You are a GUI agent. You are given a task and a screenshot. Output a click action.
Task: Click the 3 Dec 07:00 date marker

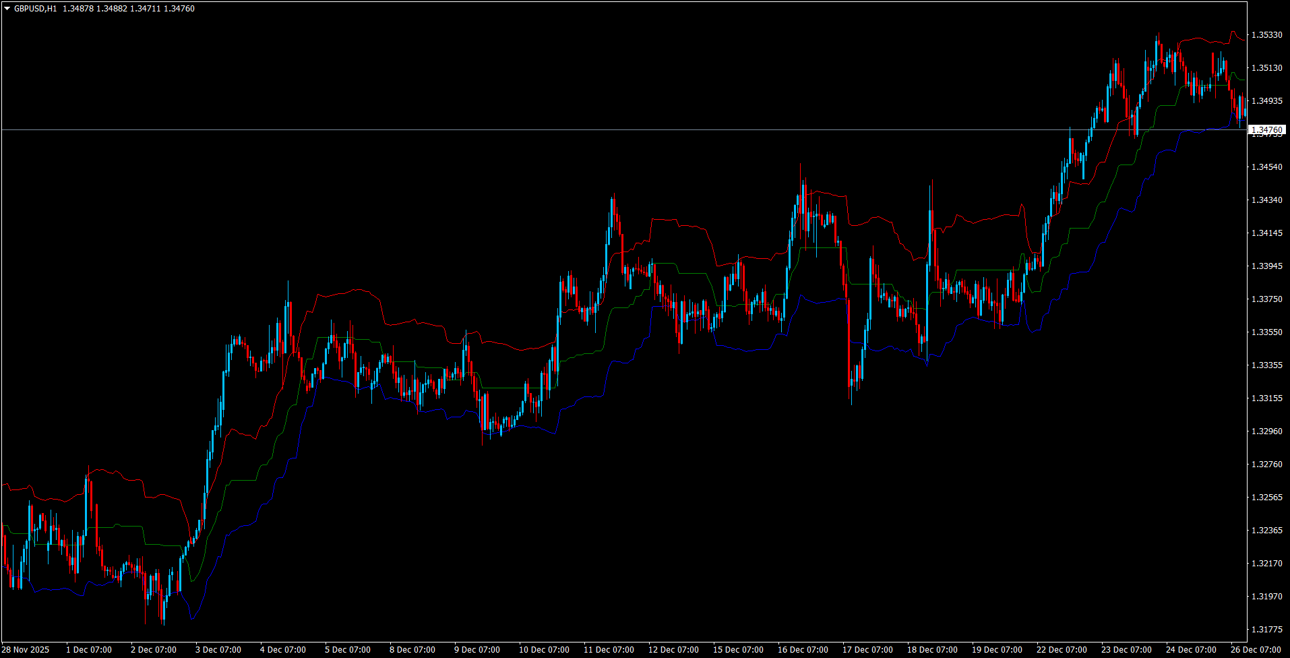click(x=218, y=650)
